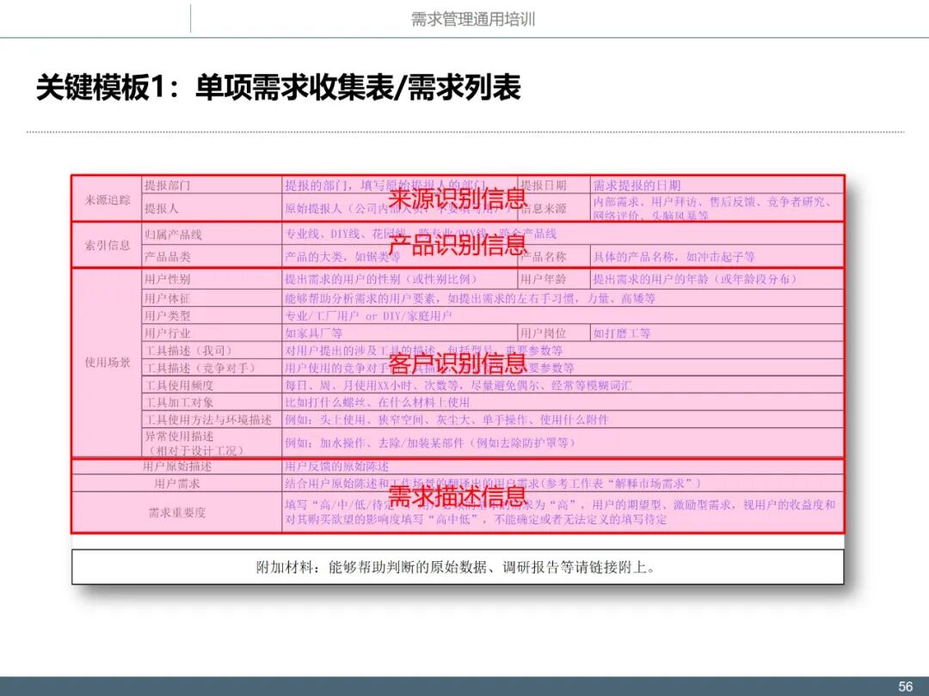The image size is (929, 696).
Task: Click the 索引信息 row header cell
Action: (107, 245)
